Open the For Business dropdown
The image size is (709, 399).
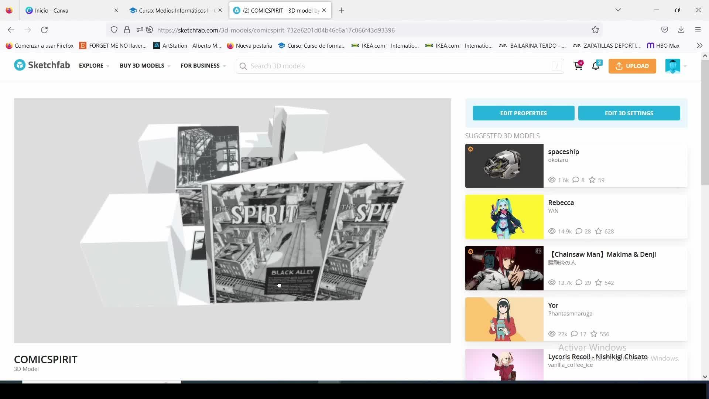pos(203,66)
